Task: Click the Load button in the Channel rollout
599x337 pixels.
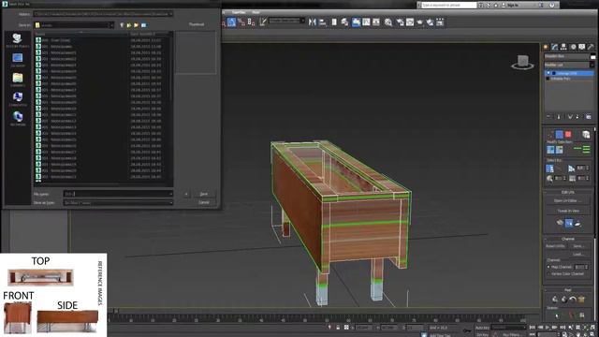Action: tap(578, 254)
